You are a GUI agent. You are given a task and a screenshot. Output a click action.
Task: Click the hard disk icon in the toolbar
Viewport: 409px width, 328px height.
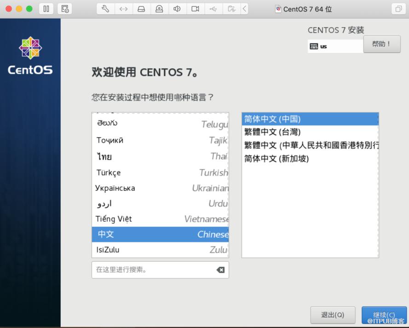[141, 9]
